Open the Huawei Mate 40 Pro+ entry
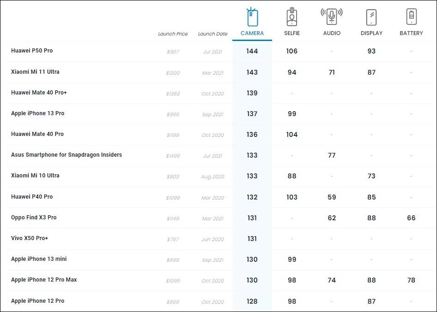The width and height of the screenshot is (437, 312). pos(39,93)
